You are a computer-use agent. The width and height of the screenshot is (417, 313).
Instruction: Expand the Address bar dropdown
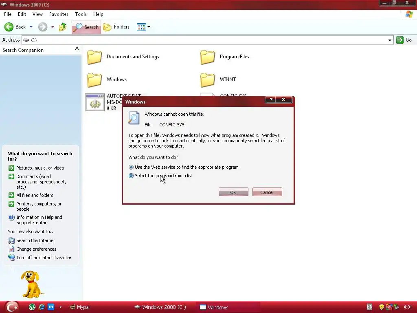(390, 40)
